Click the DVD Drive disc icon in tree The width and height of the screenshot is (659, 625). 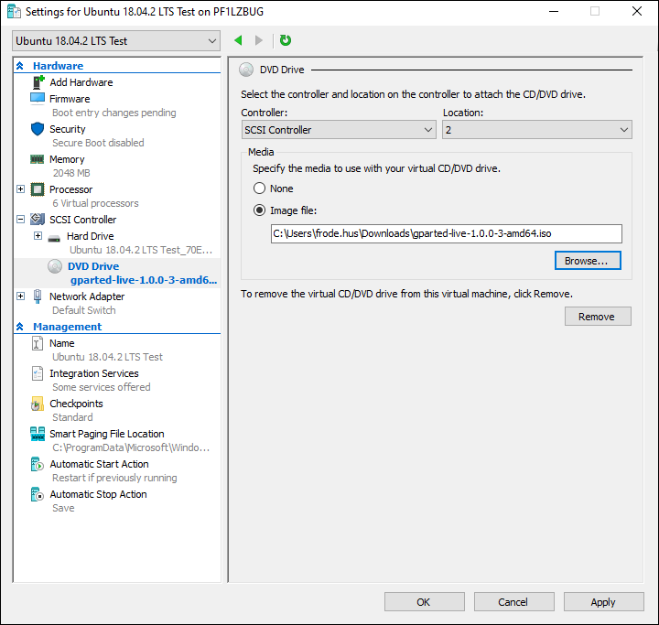[x=55, y=266]
